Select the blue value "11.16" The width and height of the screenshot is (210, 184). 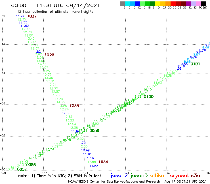click(90, 158)
